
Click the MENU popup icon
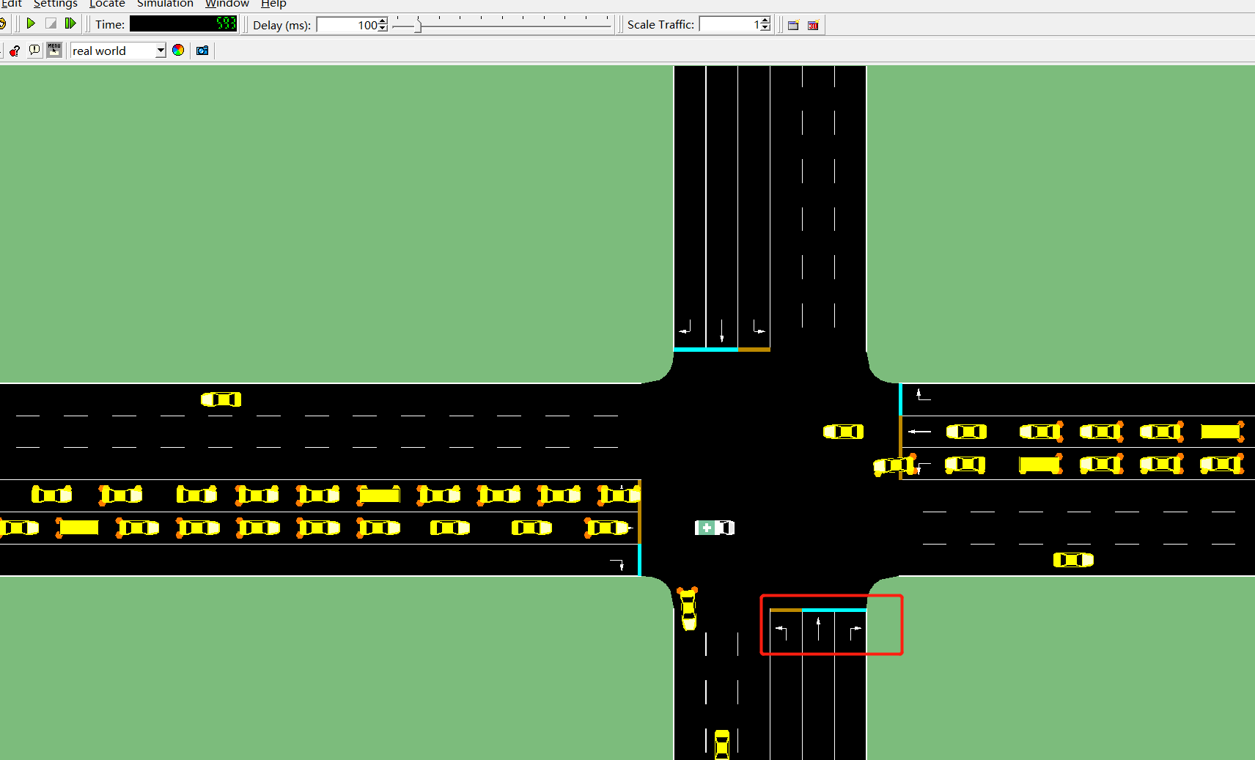point(54,50)
